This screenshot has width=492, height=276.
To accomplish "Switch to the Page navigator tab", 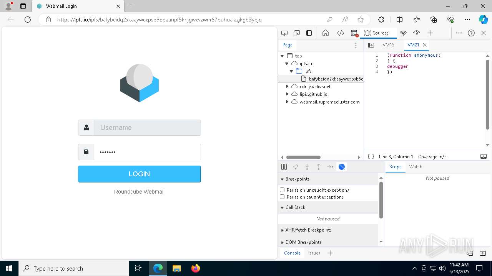I will (x=288, y=45).
